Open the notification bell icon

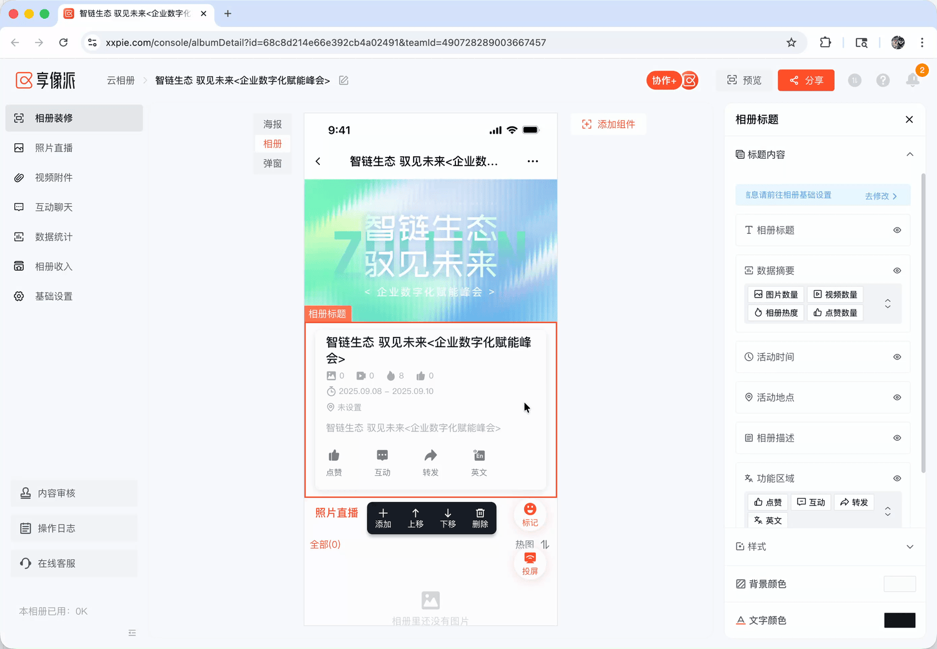[912, 80]
